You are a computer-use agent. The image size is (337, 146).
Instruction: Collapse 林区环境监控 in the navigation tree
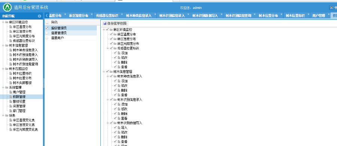[x=3, y=22]
